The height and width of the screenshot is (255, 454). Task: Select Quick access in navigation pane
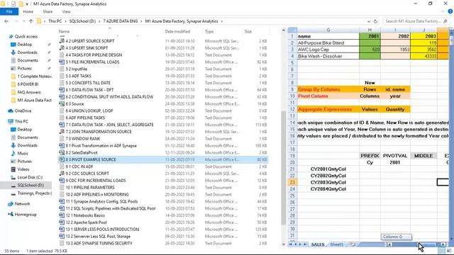point(26,36)
